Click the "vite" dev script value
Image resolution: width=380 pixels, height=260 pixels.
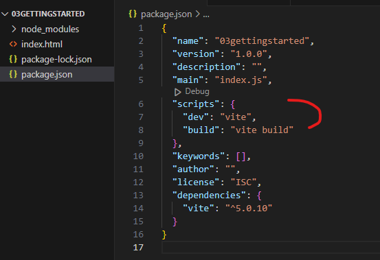point(236,117)
